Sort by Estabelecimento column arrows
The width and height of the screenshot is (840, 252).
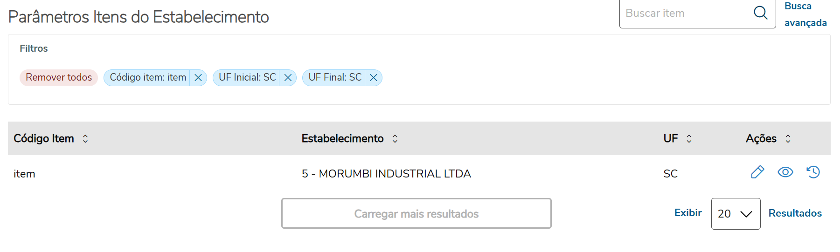[x=395, y=139]
